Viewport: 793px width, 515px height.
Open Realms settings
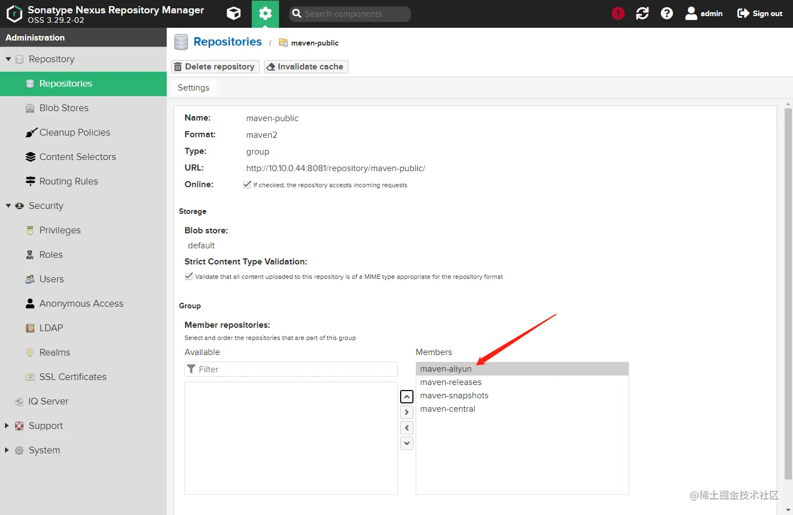(83, 352)
